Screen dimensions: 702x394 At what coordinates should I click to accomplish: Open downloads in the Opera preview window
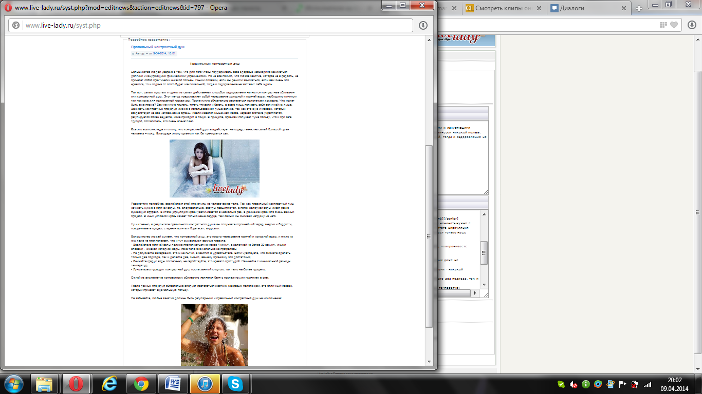(423, 26)
